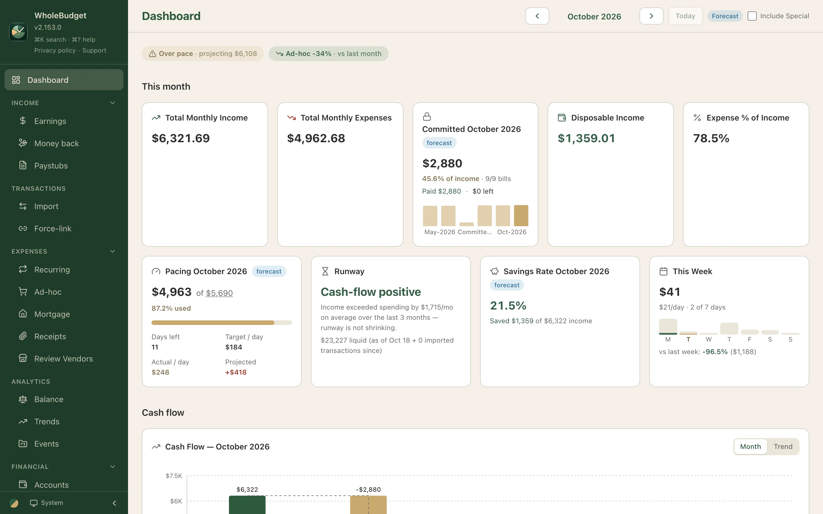Collapse the Expenses sidebar section

(113, 251)
